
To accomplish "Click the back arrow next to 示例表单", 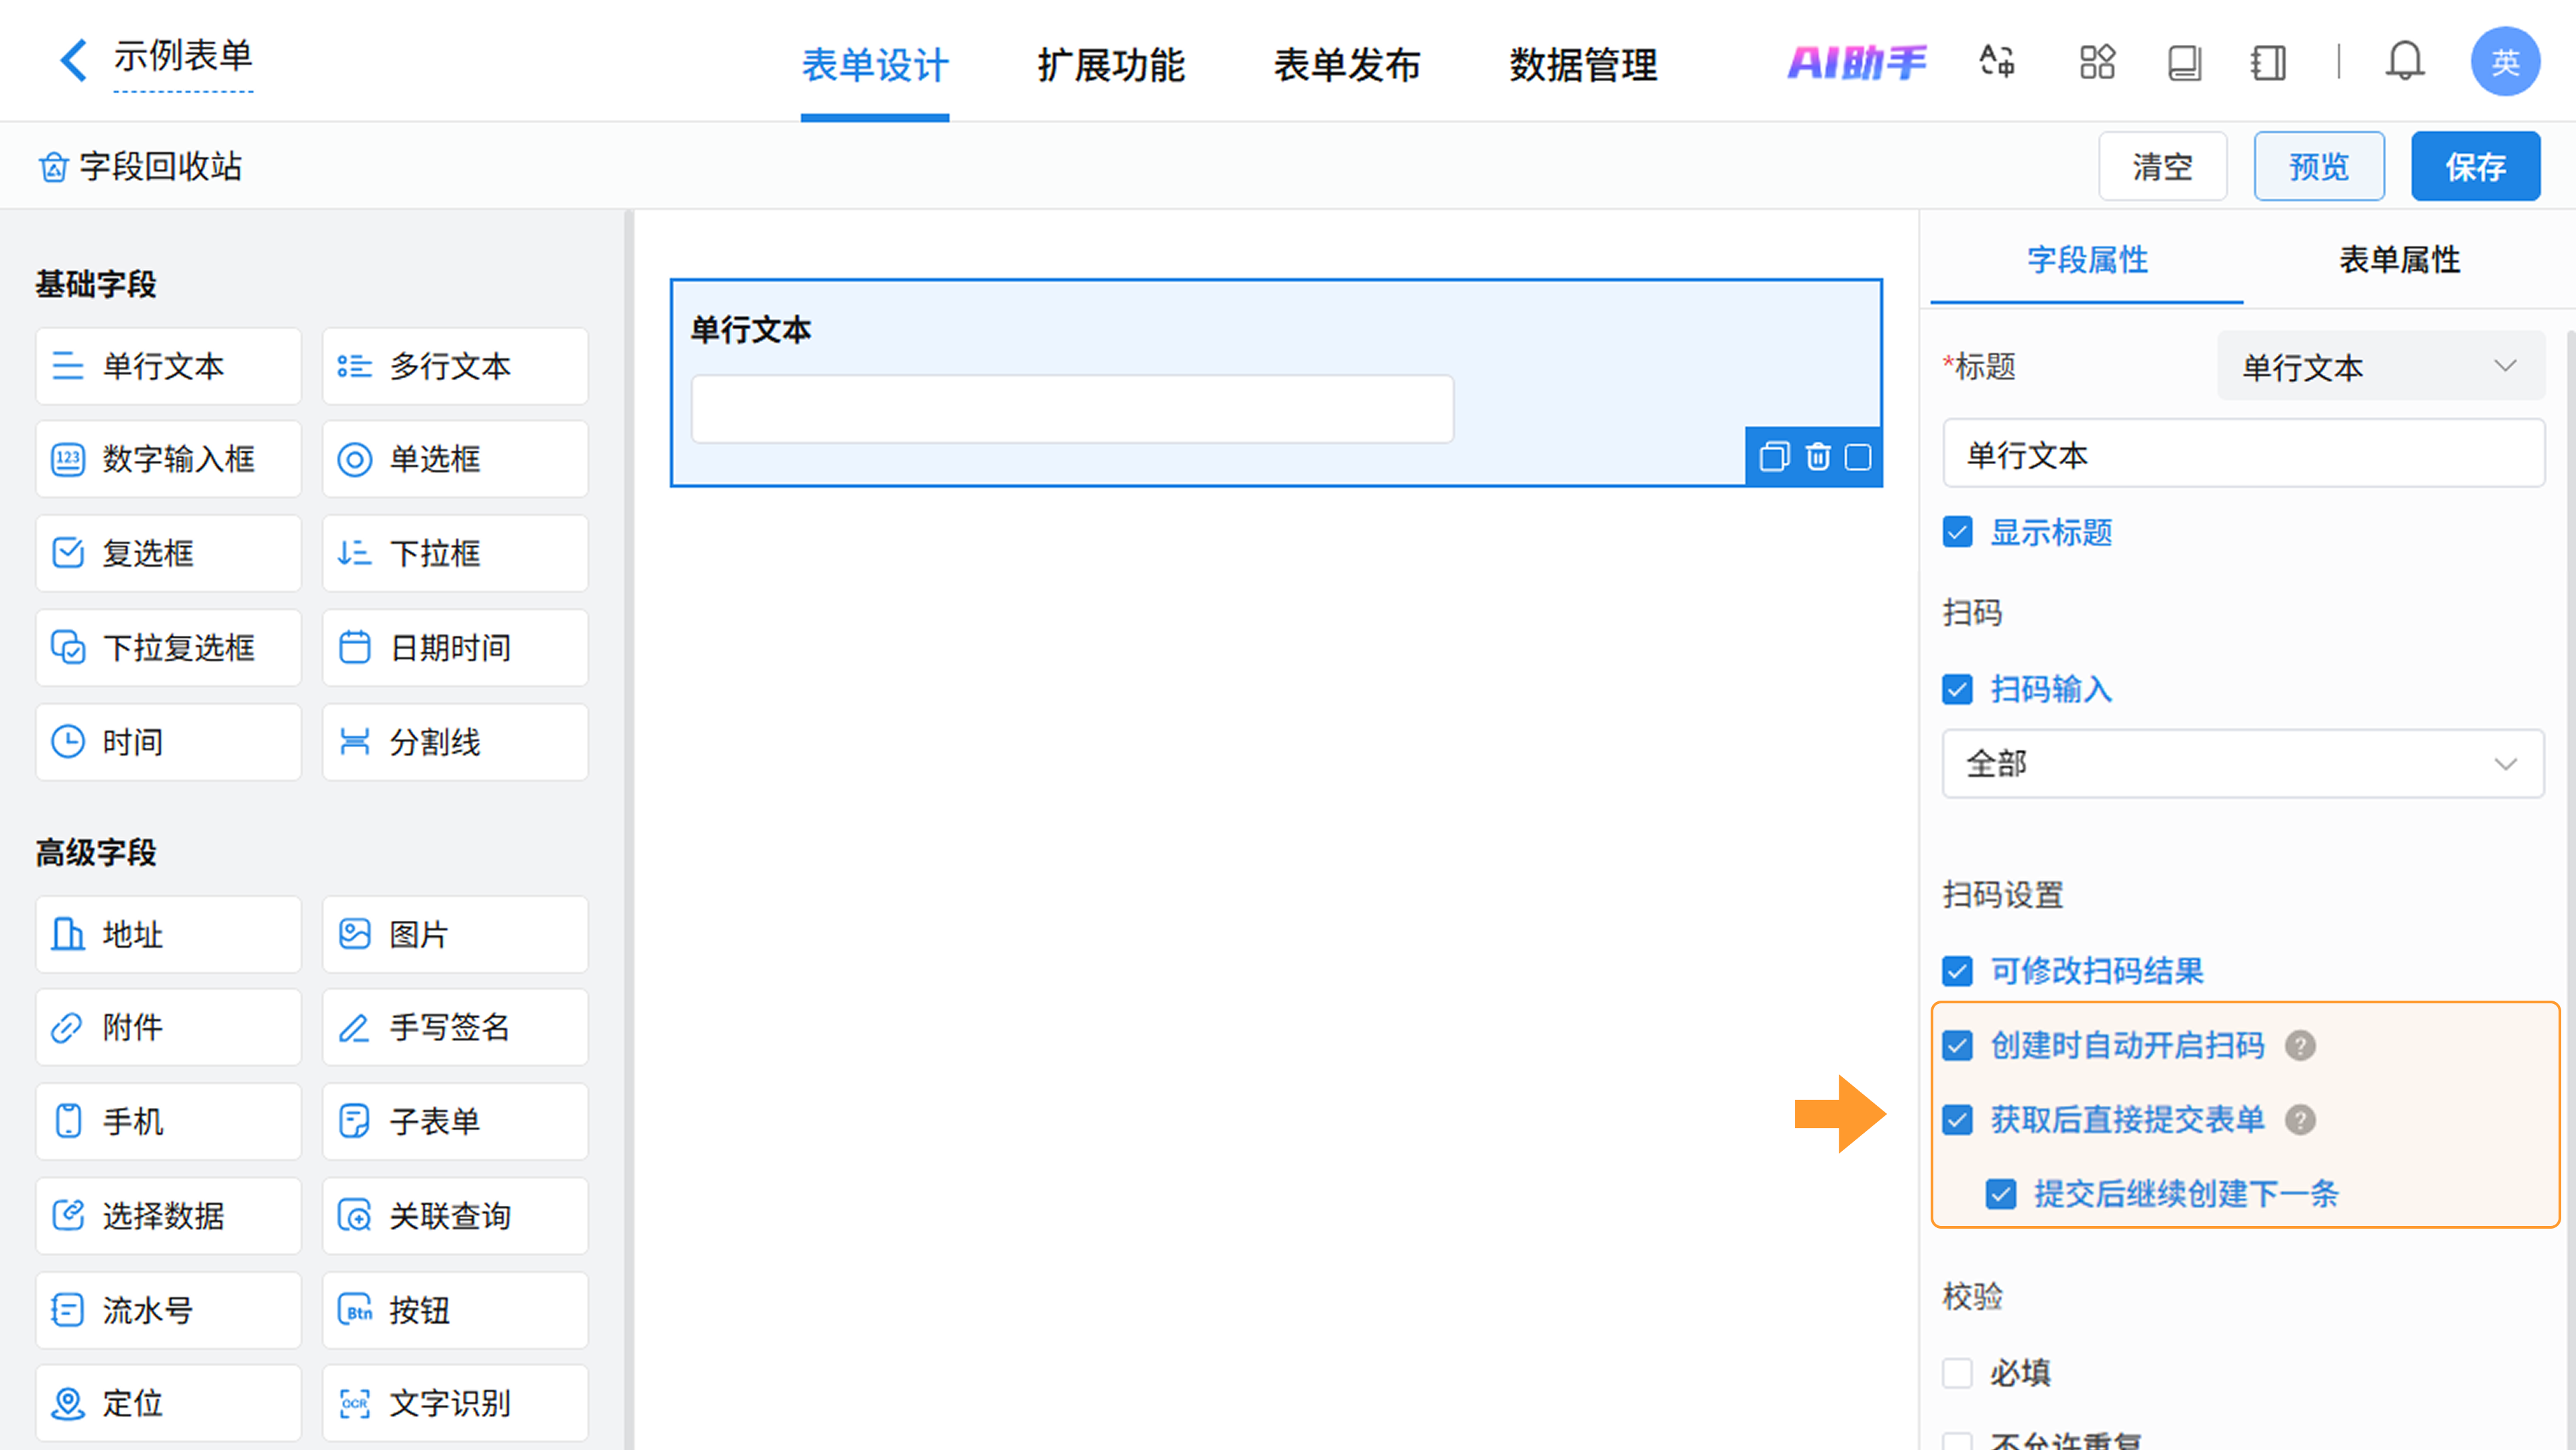I will click(73, 60).
